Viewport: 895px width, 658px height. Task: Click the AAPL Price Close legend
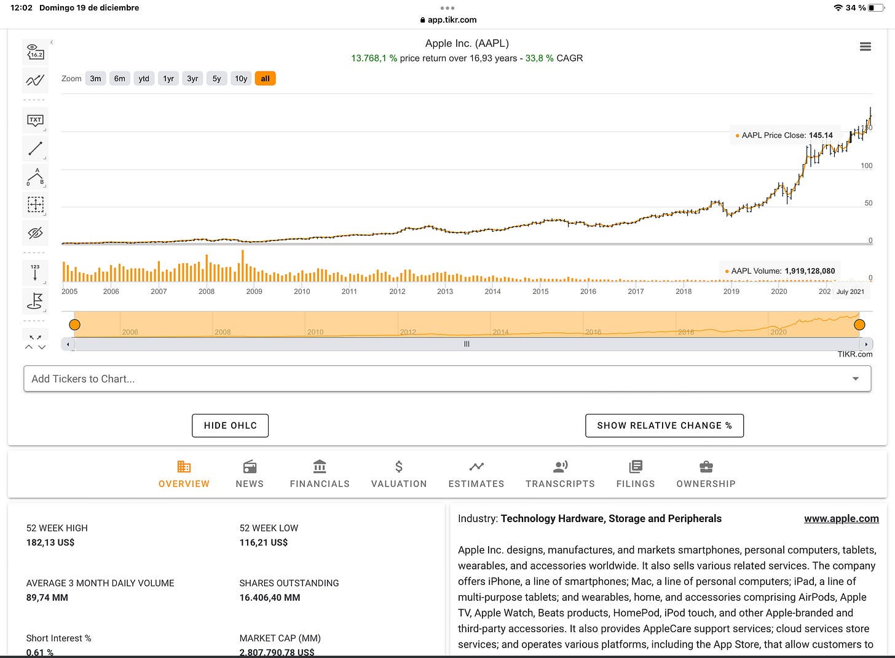point(784,135)
